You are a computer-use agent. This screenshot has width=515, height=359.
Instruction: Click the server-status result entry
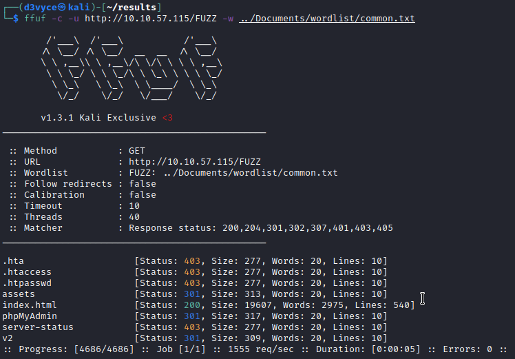pyautogui.click(x=38, y=327)
